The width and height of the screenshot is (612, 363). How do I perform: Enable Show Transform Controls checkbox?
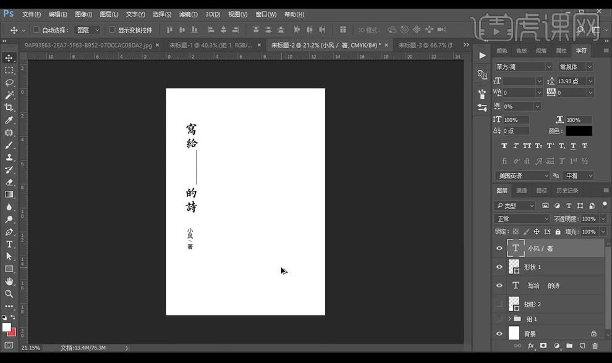(112, 30)
